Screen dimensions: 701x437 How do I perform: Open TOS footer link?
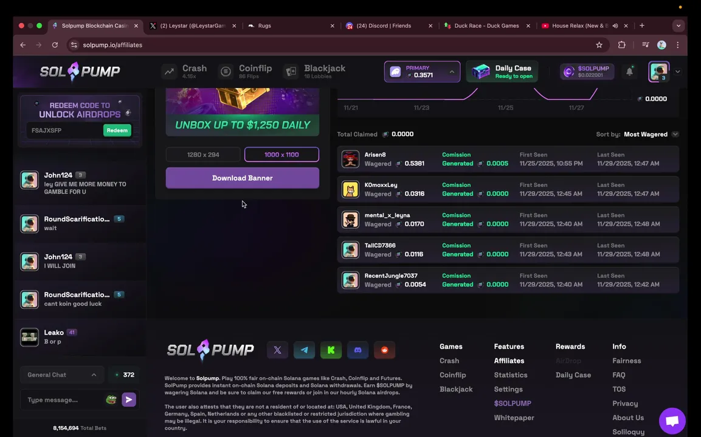(619, 389)
